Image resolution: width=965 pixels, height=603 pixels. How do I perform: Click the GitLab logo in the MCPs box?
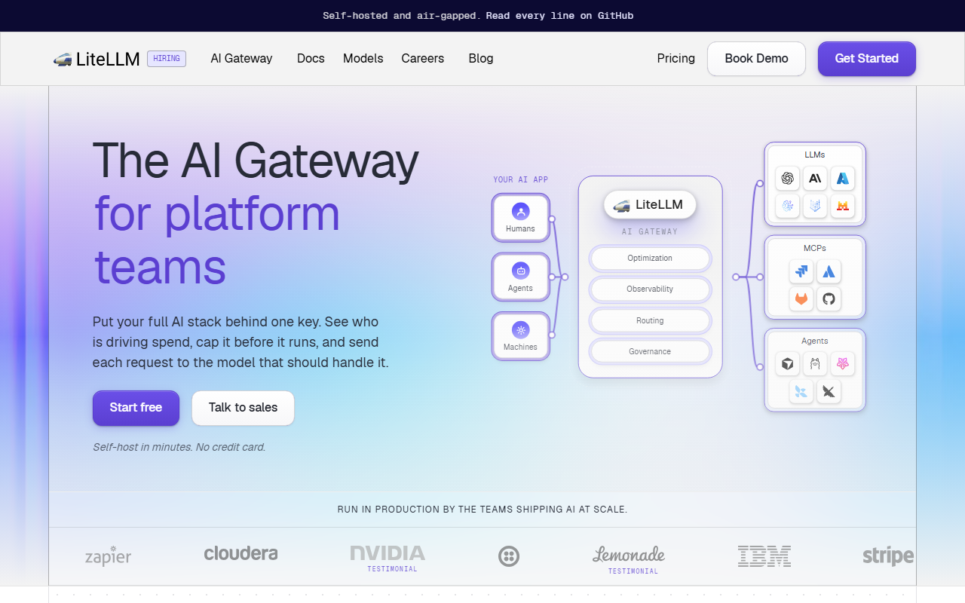(x=801, y=299)
